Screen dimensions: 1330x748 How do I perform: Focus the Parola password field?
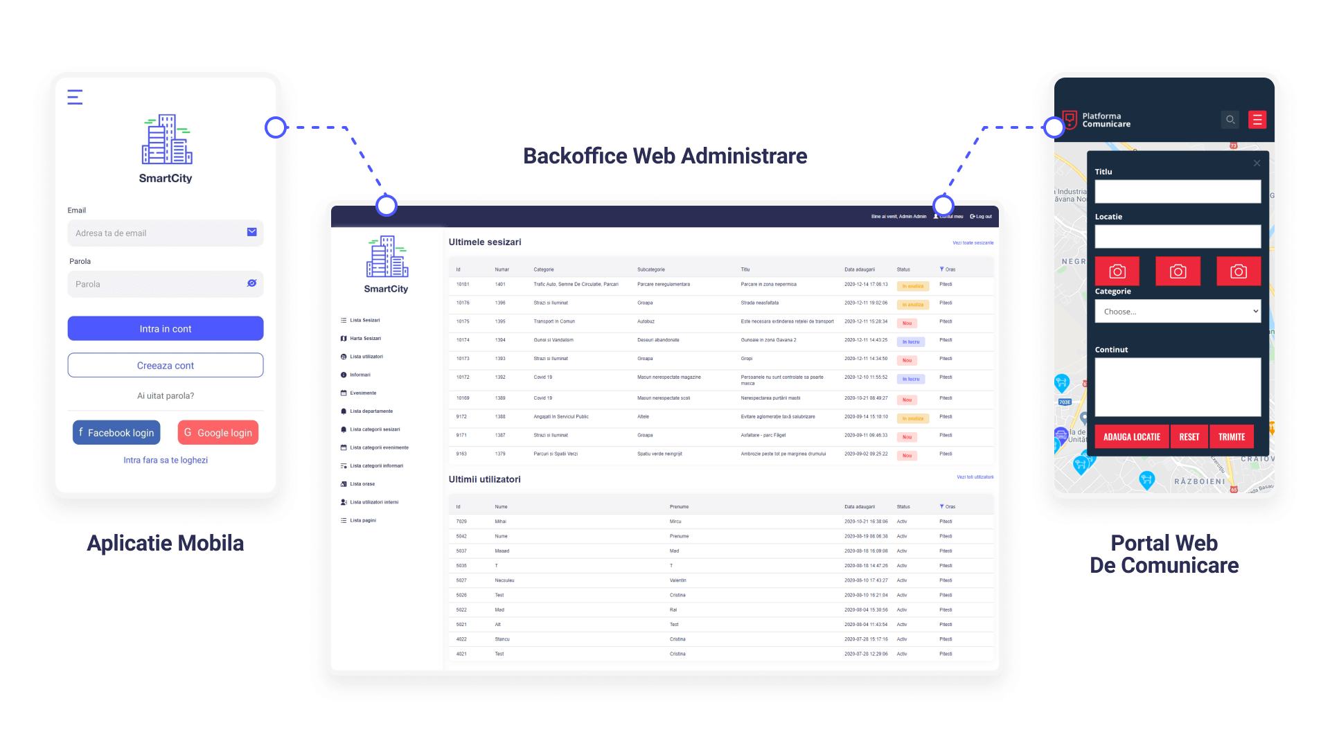pyautogui.click(x=166, y=284)
